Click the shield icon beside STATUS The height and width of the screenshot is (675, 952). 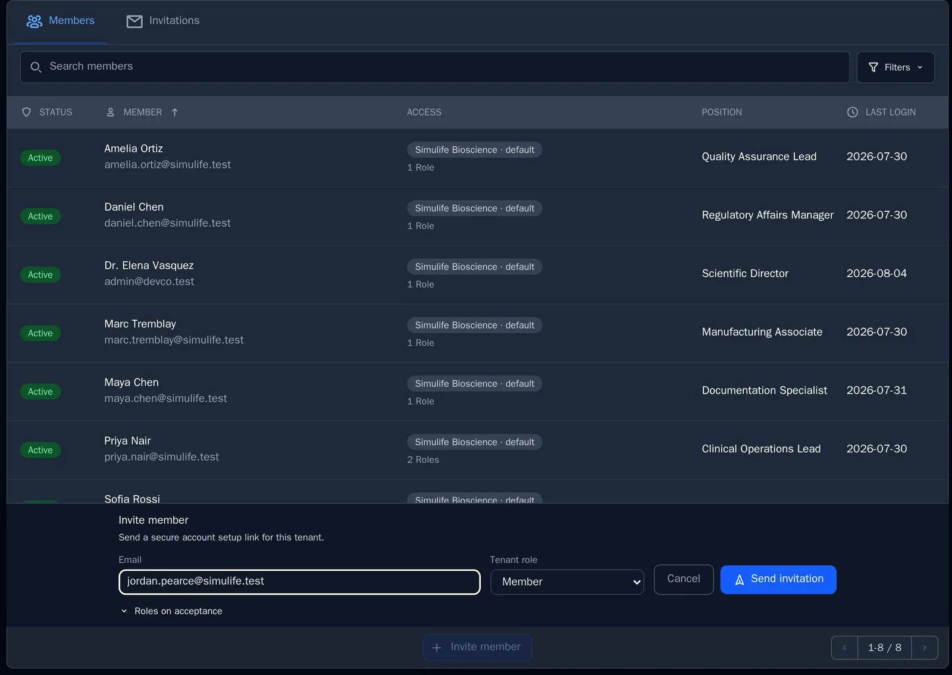coord(26,112)
